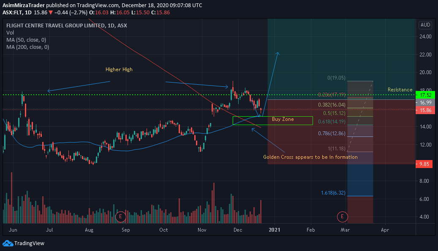Click Fibonacci level 0.5(15.12) label
The image size is (438, 251).
334,113
